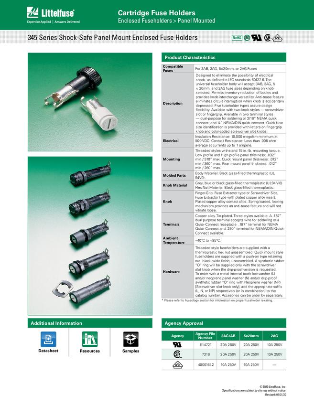
Task: Click the Product Characteristics section header
Action: (x=224, y=57)
